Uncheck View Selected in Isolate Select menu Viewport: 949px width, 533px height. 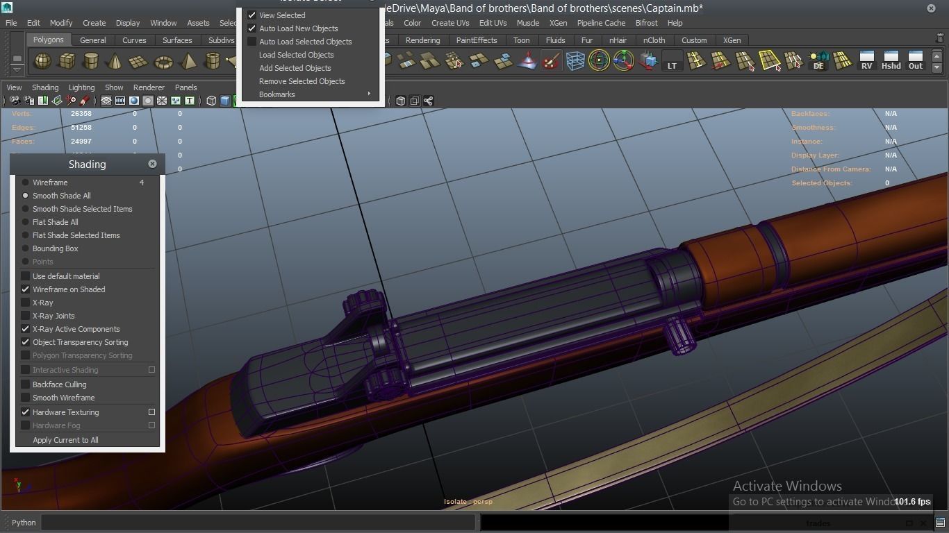[252, 15]
